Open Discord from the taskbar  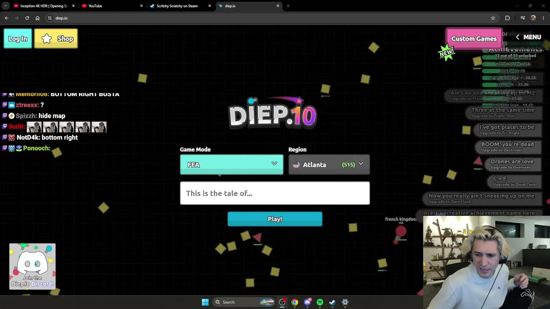coord(307,302)
